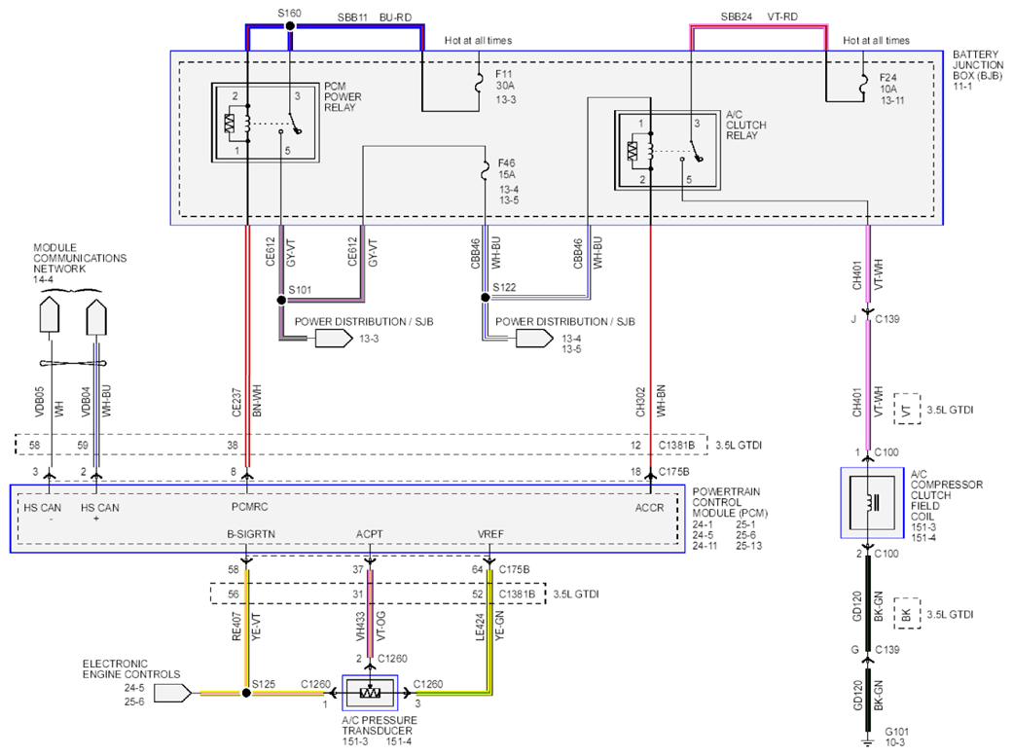The image size is (1013, 756).
Task: Select the S101 splice dot
Action: 281,301
